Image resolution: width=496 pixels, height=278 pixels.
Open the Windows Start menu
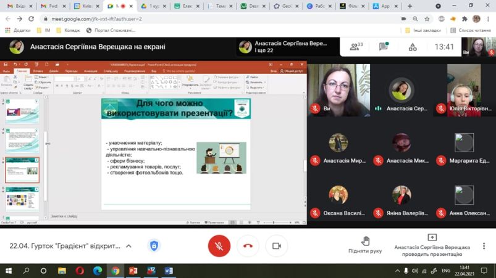click(9, 271)
